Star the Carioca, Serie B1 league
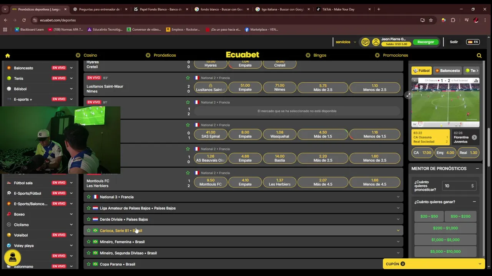Viewport: 492px width, 276px height. (x=89, y=230)
